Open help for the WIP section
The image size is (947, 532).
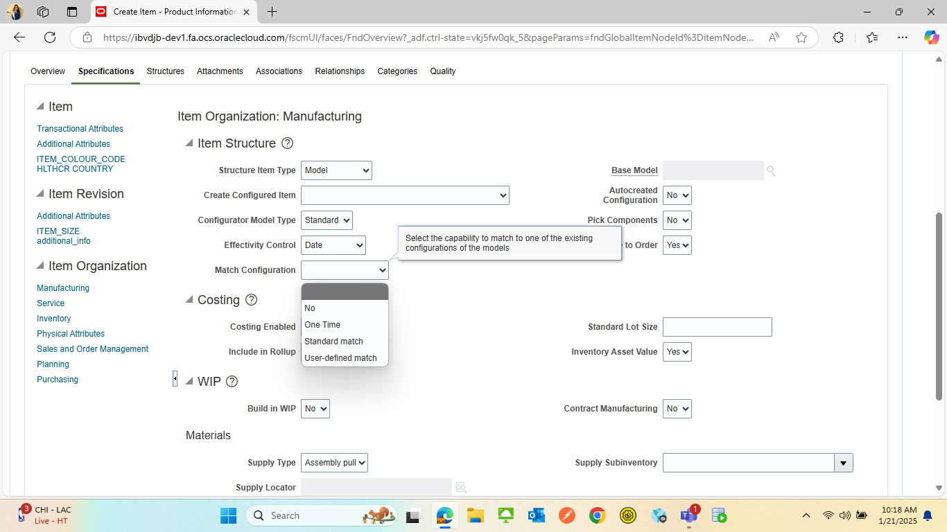(x=232, y=381)
